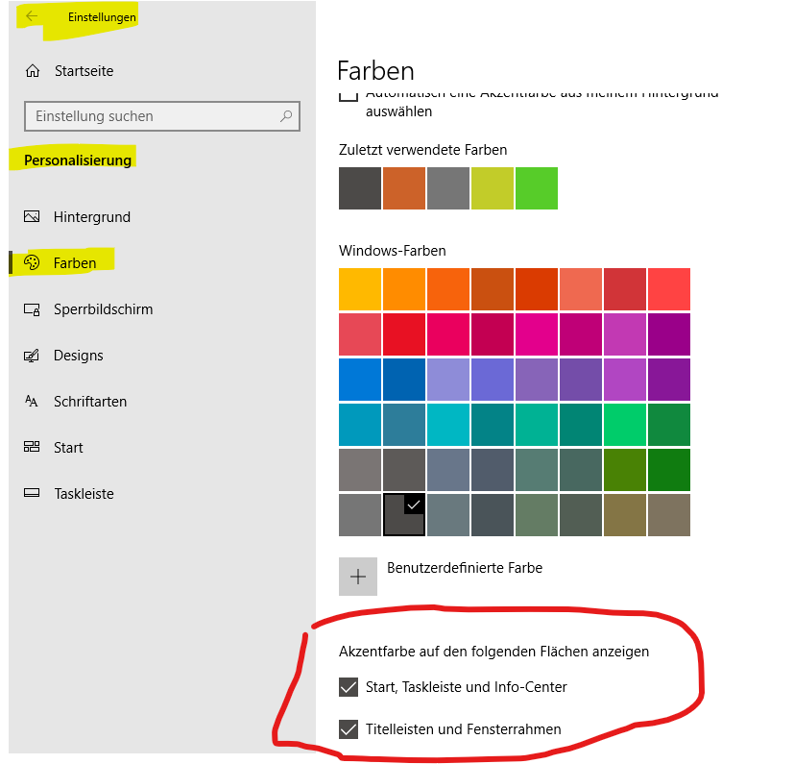The width and height of the screenshot is (794, 764).
Task: Select Farben in the sidebar
Action: tap(75, 263)
